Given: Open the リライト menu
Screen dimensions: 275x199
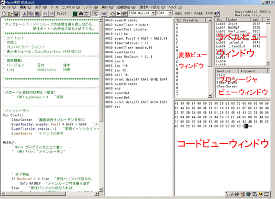Looking at the screenshot, I should point(90,7).
